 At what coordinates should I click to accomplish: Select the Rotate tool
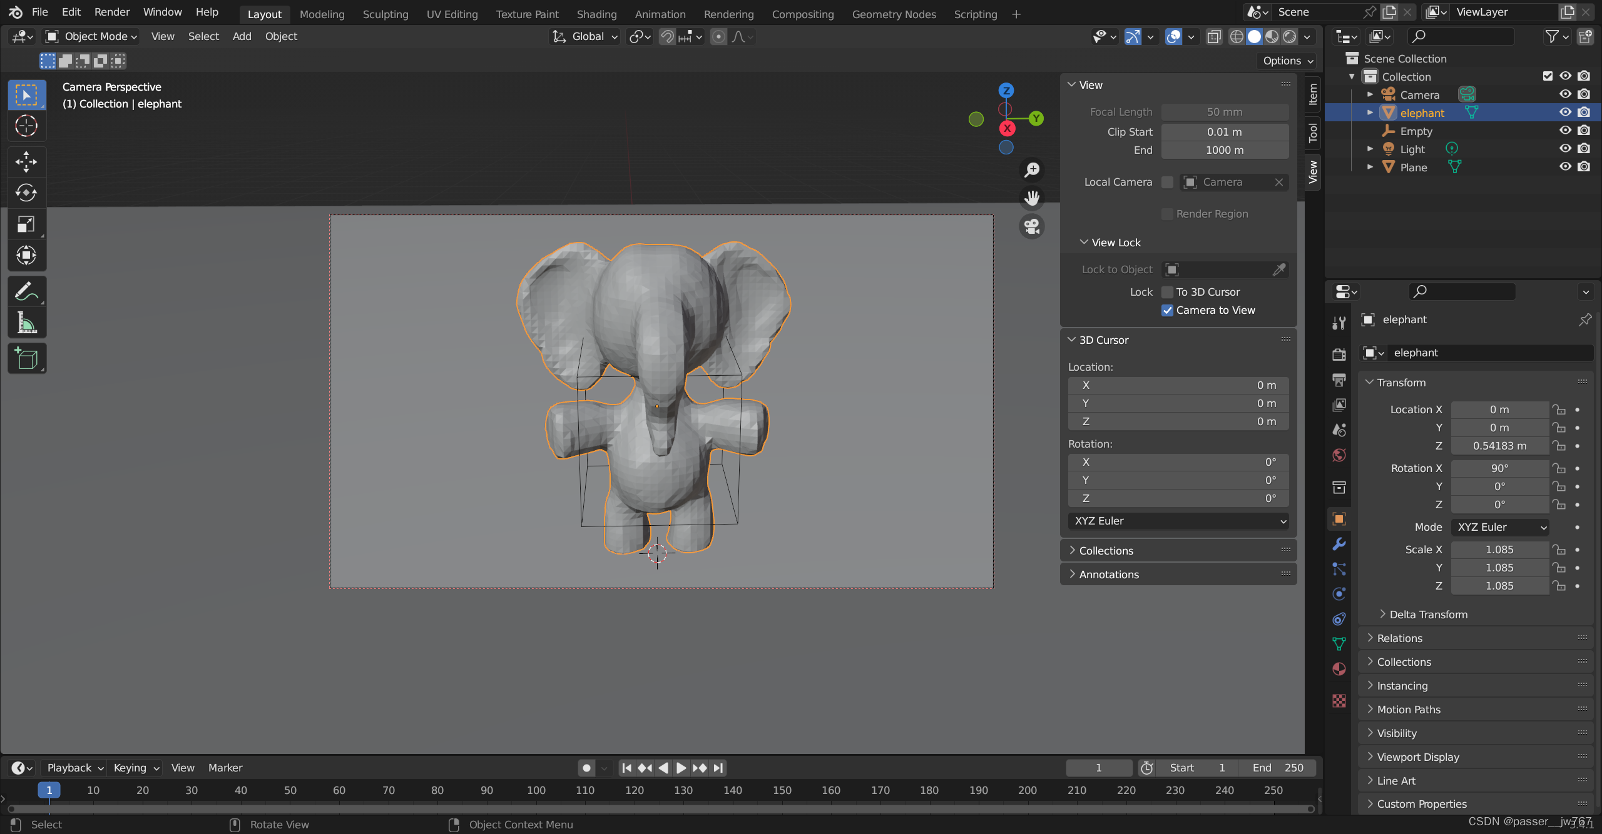click(x=26, y=193)
